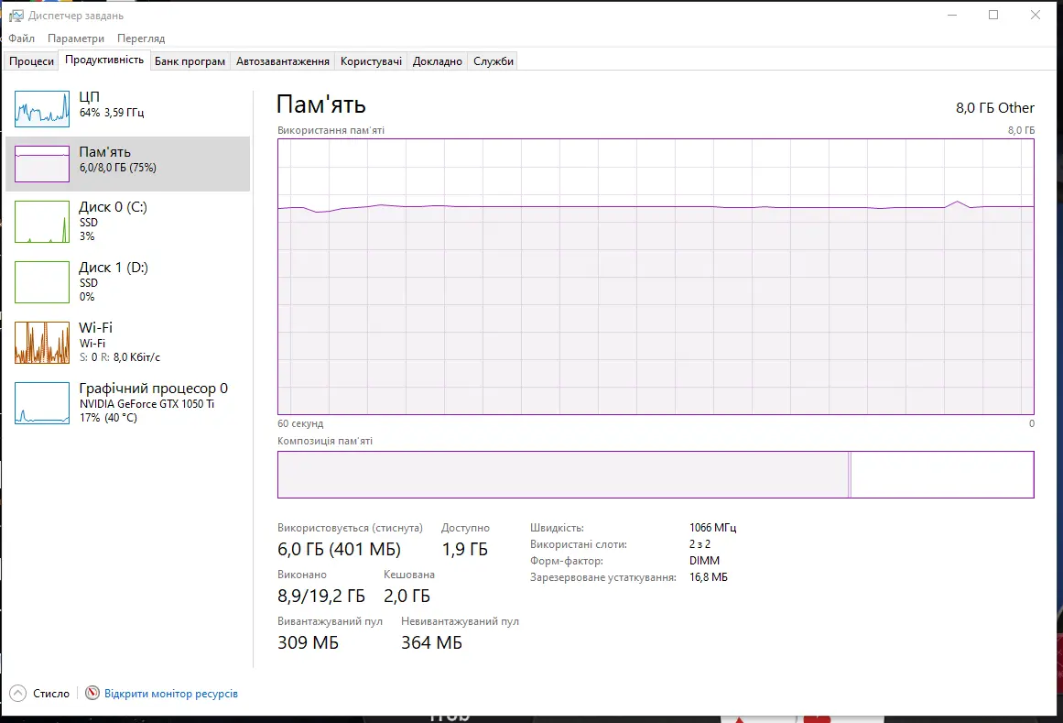1063x723 pixels.
Task: Select the ЦП mini graph thumbnail
Action: pyautogui.click(x=42, y=109)
